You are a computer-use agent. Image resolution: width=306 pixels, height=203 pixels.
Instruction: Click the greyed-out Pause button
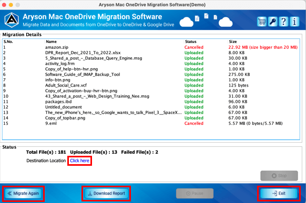pyautogui.click(x=195, y=194)
